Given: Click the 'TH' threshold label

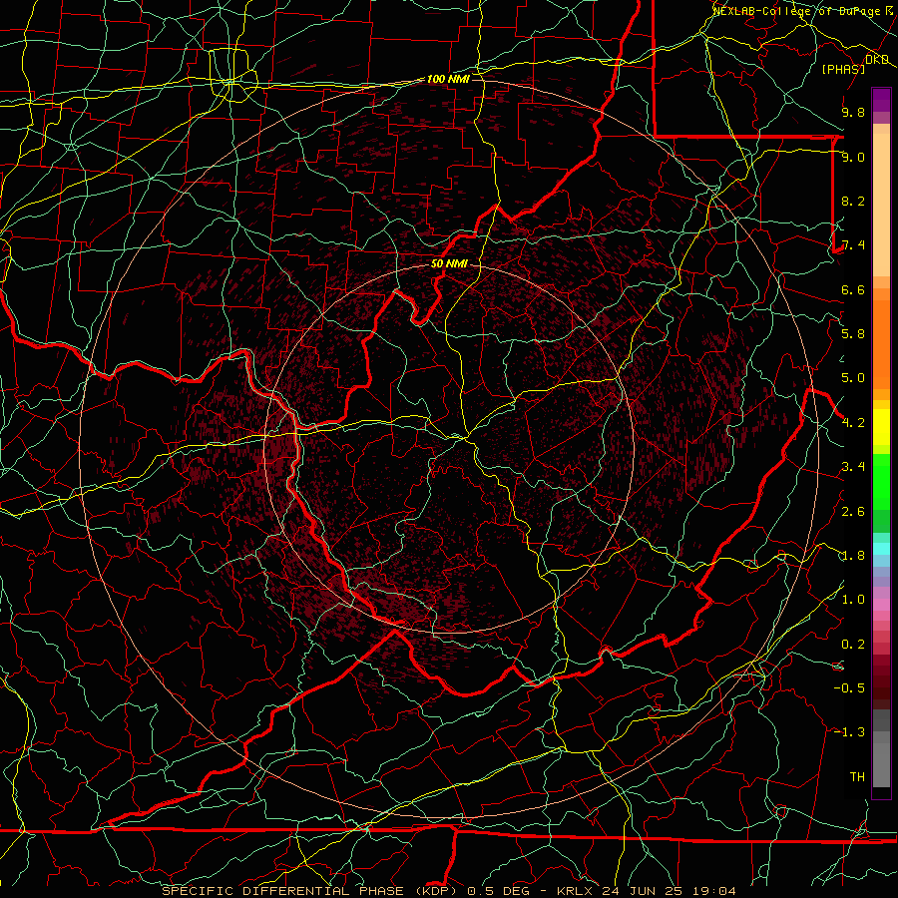Looking at the screenshot, I should pos(857,777).
